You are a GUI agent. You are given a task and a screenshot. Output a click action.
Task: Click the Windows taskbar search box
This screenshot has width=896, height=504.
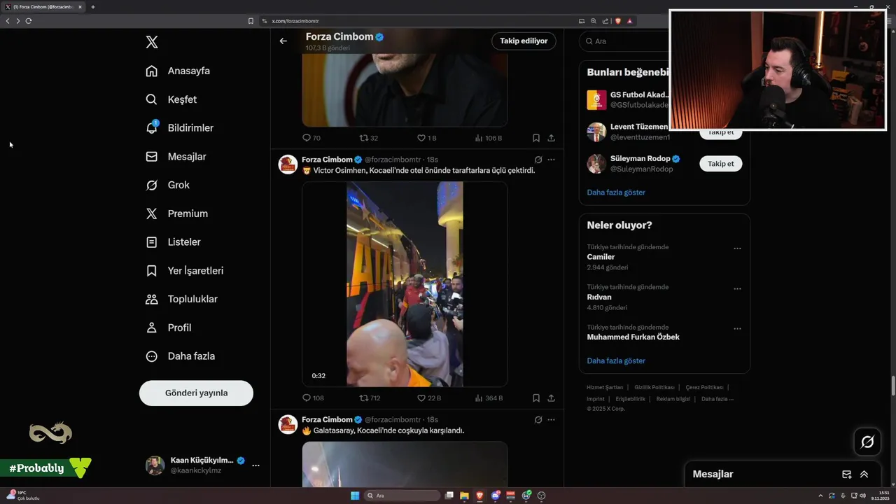(402, 496)
